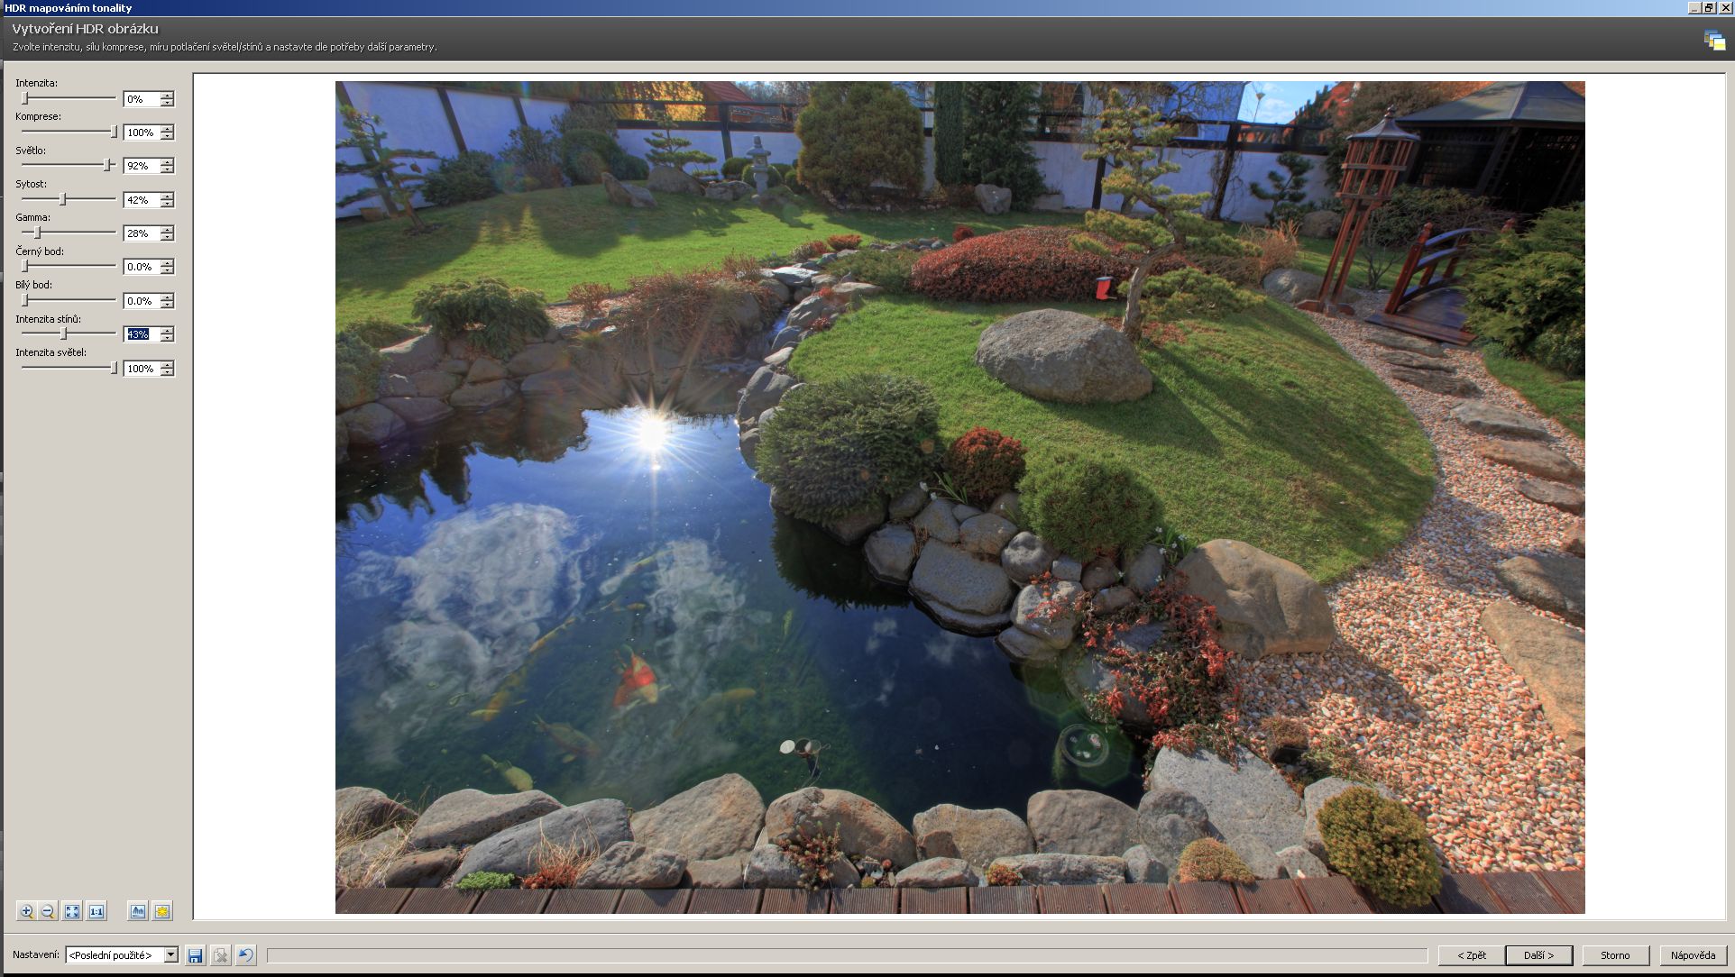Click the Další > button
This screenshot has width=1735, height=977.
(1538, 955)
